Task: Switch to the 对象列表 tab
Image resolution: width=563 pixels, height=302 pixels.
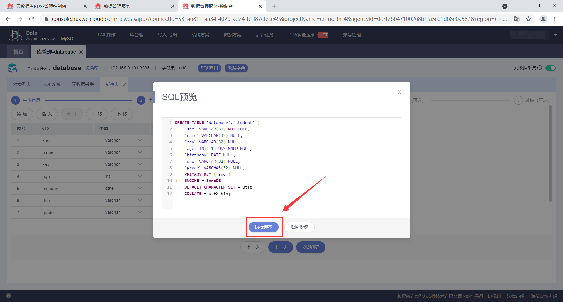Action: click(22, 84)
